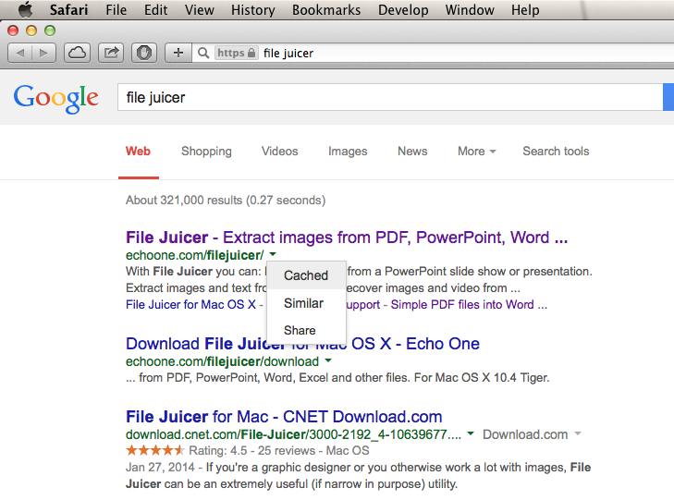Open Search tools options

[x=556, y=152]
